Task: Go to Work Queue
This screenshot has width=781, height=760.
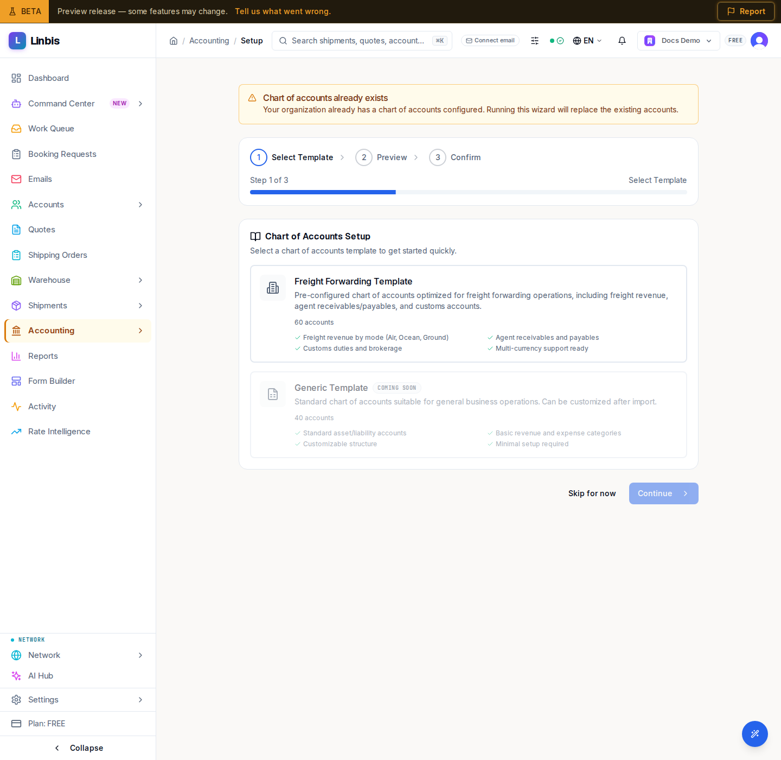Action: pos(78,129)
